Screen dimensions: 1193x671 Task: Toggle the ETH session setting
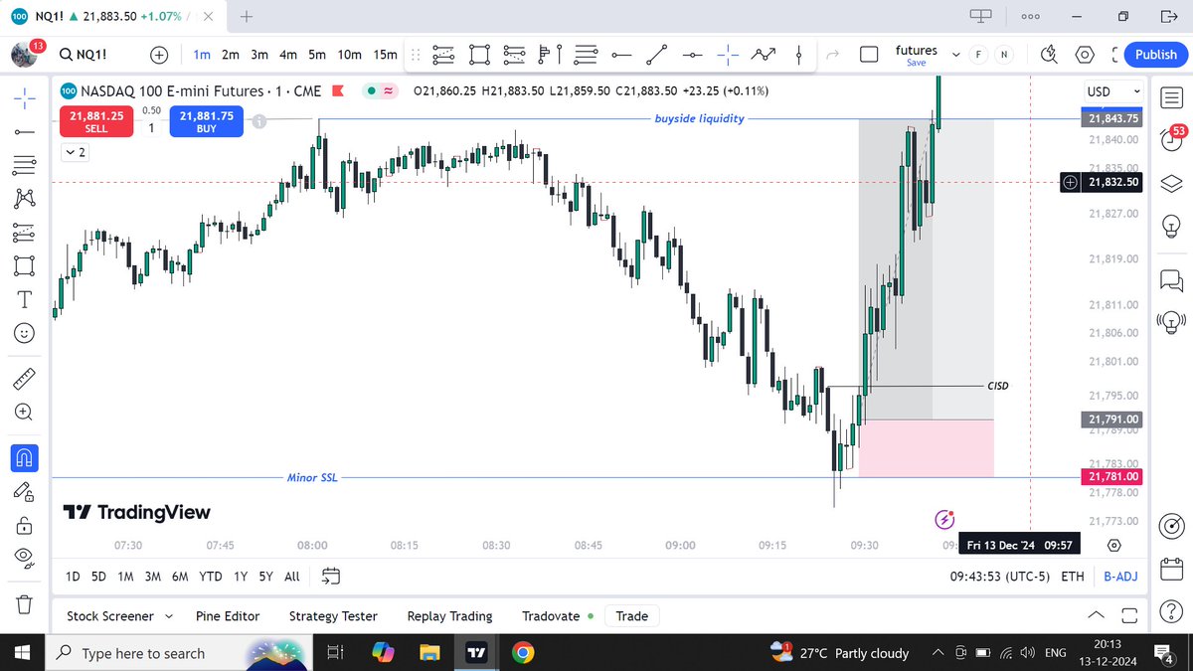pyautogui.click(x=1073, y=577)
